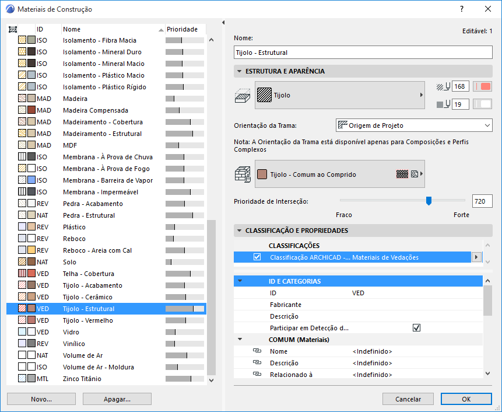This screenshot has height=412, width=502.
Task: Click the 19 background pen number field
Action: (x=461, y=104)
